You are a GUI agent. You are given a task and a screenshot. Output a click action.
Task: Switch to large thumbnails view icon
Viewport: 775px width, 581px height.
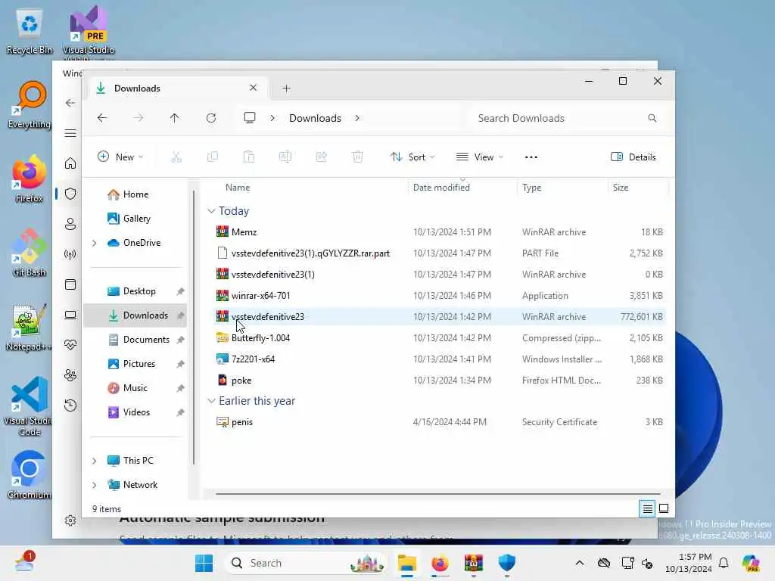point(664,508)
